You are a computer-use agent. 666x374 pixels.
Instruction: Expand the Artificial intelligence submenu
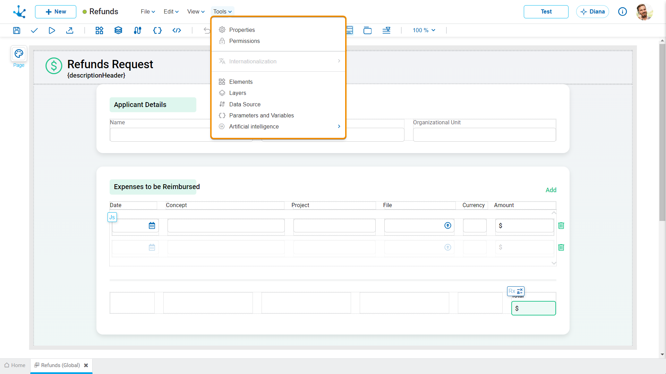coord(278,126)
